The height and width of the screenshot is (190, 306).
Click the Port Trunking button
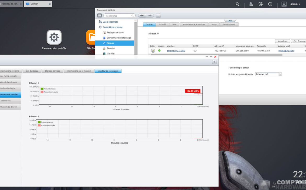[x=299, y=41]
